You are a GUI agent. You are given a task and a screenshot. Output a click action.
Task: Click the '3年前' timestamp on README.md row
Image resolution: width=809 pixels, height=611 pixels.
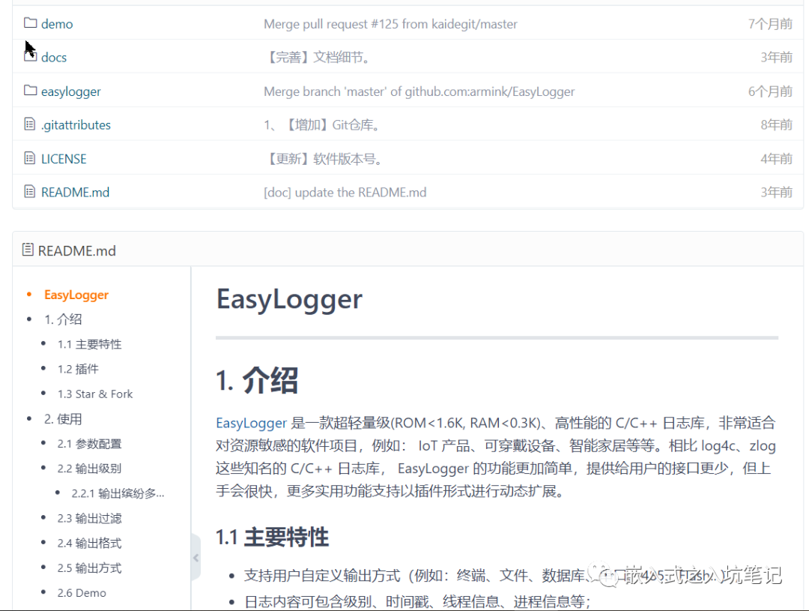(x=777, y=192)
